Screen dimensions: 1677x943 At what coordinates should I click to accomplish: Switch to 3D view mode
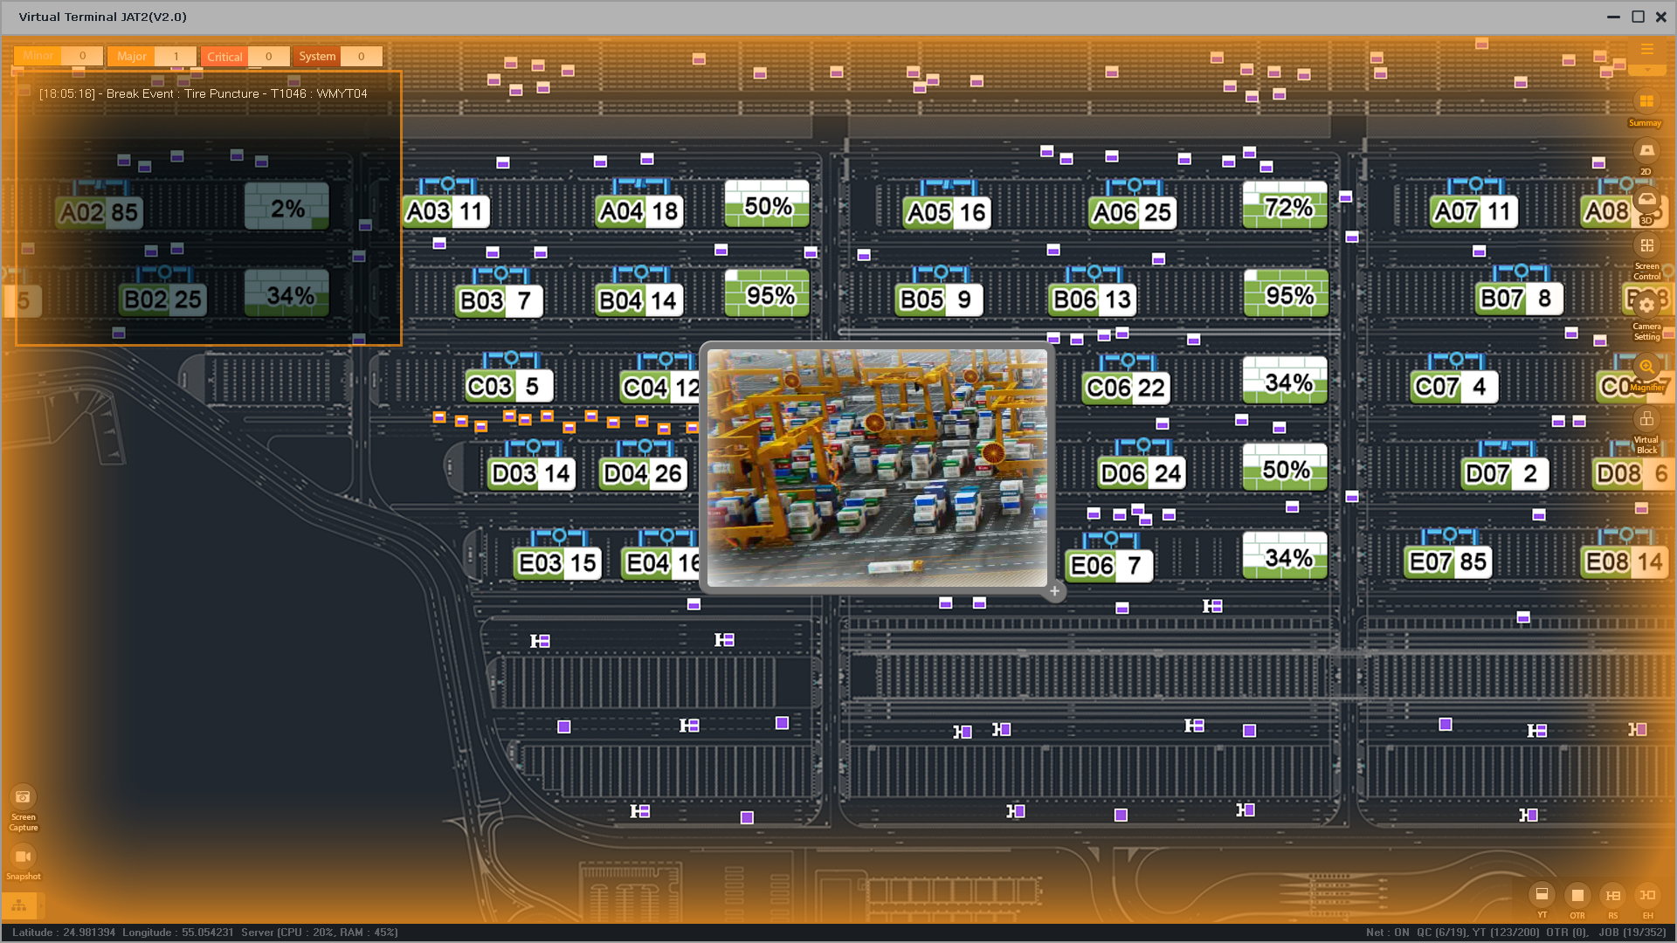(x=1646, y=200)
